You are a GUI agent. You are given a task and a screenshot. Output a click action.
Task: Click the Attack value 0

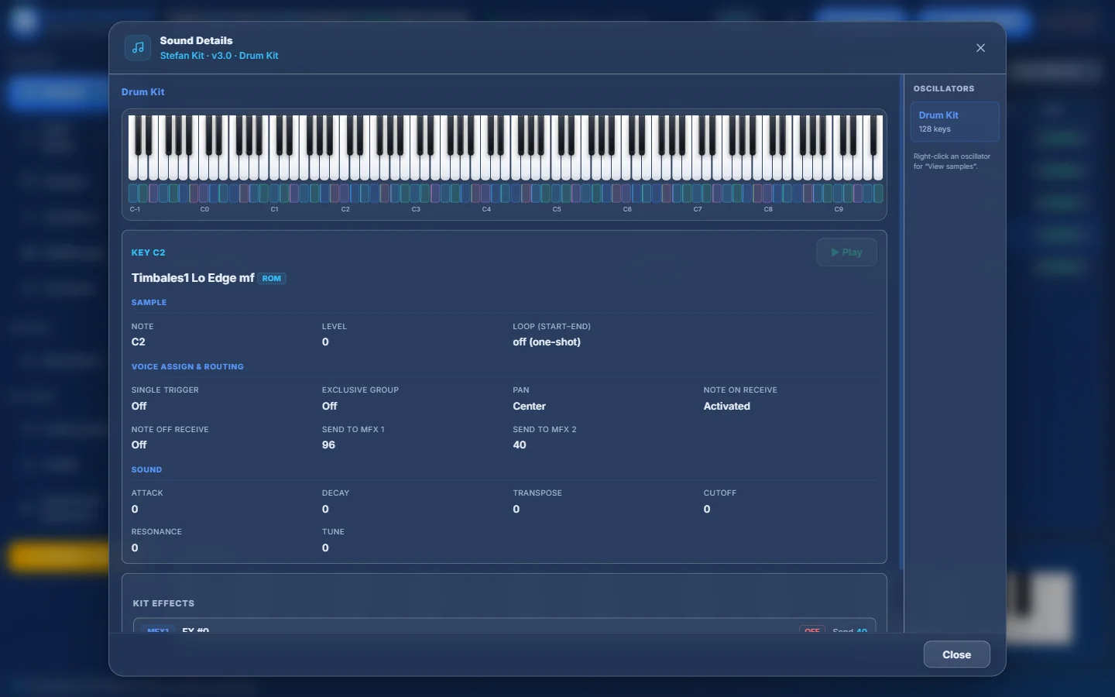pos(135,509)
